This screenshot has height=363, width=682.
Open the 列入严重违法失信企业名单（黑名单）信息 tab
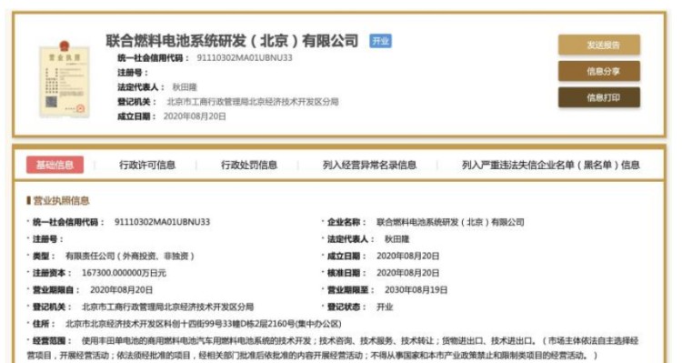point(551,165)
